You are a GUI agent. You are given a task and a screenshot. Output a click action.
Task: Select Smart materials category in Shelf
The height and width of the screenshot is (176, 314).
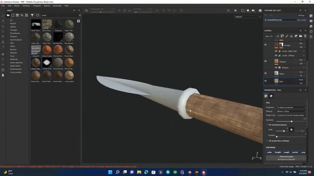tap(16, 63)
